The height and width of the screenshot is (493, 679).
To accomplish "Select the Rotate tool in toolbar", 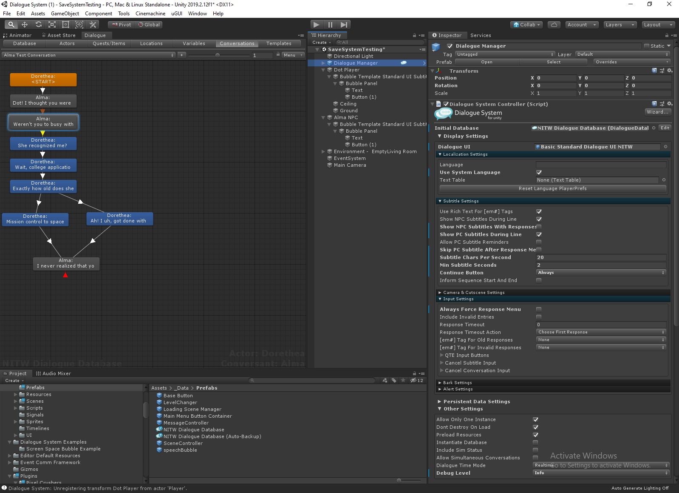I will tap(38, 25).
